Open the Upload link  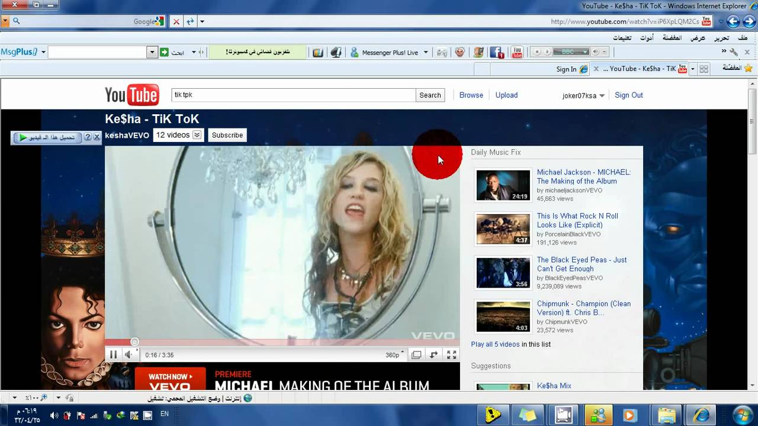click(506, 95)
